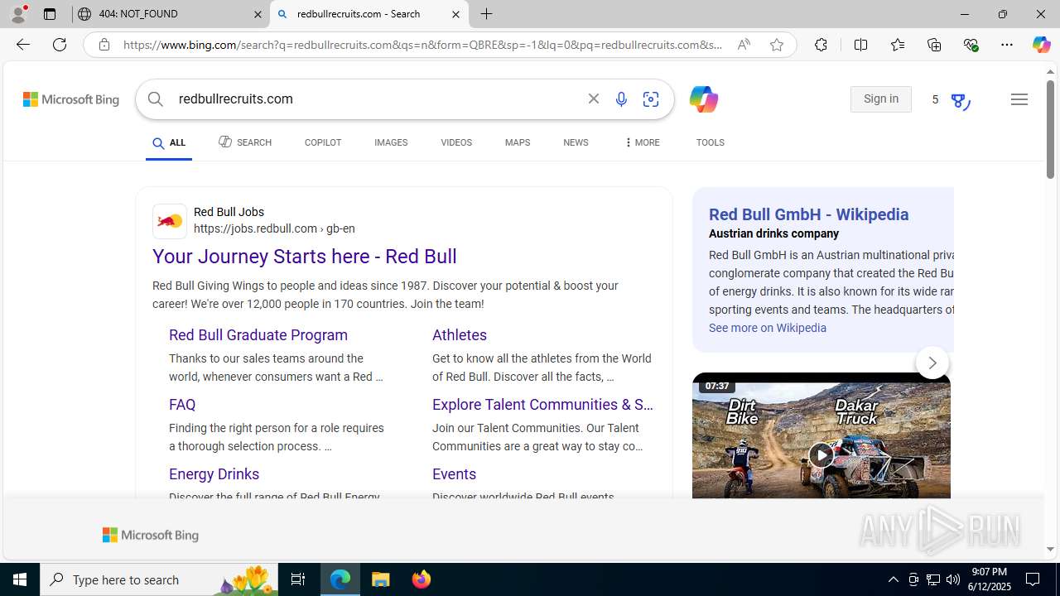Search using an image camera icon
The width and height of the screenshot is (1060, 596).
click(x=651, y=99)
